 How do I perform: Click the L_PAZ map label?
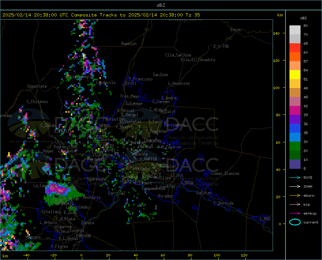[265, 219]
